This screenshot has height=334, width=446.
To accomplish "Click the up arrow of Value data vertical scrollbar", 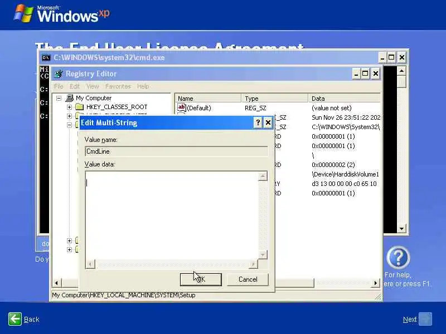I will (x=263, y=176).
